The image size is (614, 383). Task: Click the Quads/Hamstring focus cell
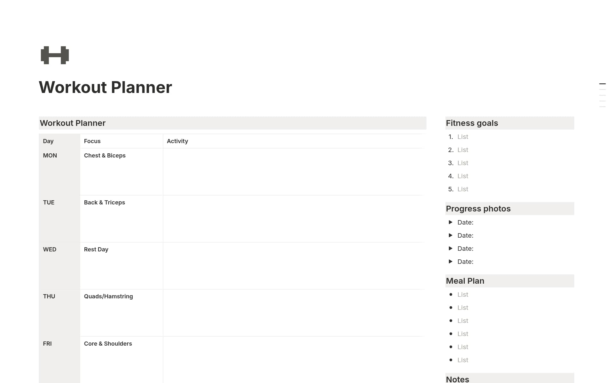(x=108, y=296)
